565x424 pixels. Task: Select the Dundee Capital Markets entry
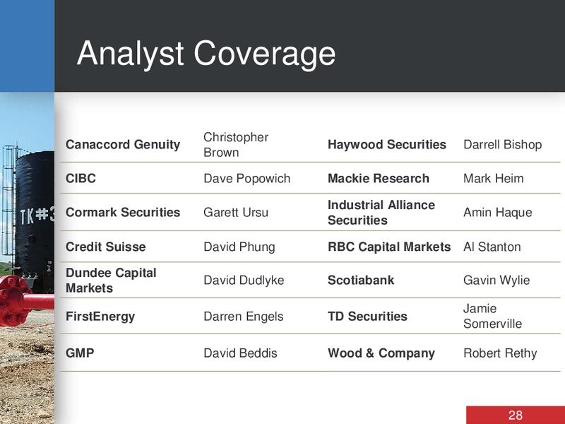click(111, 280)
